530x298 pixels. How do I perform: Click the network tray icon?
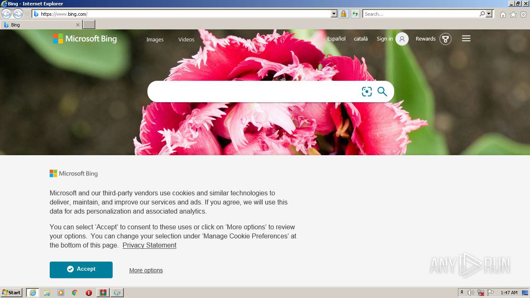(481, 293)
